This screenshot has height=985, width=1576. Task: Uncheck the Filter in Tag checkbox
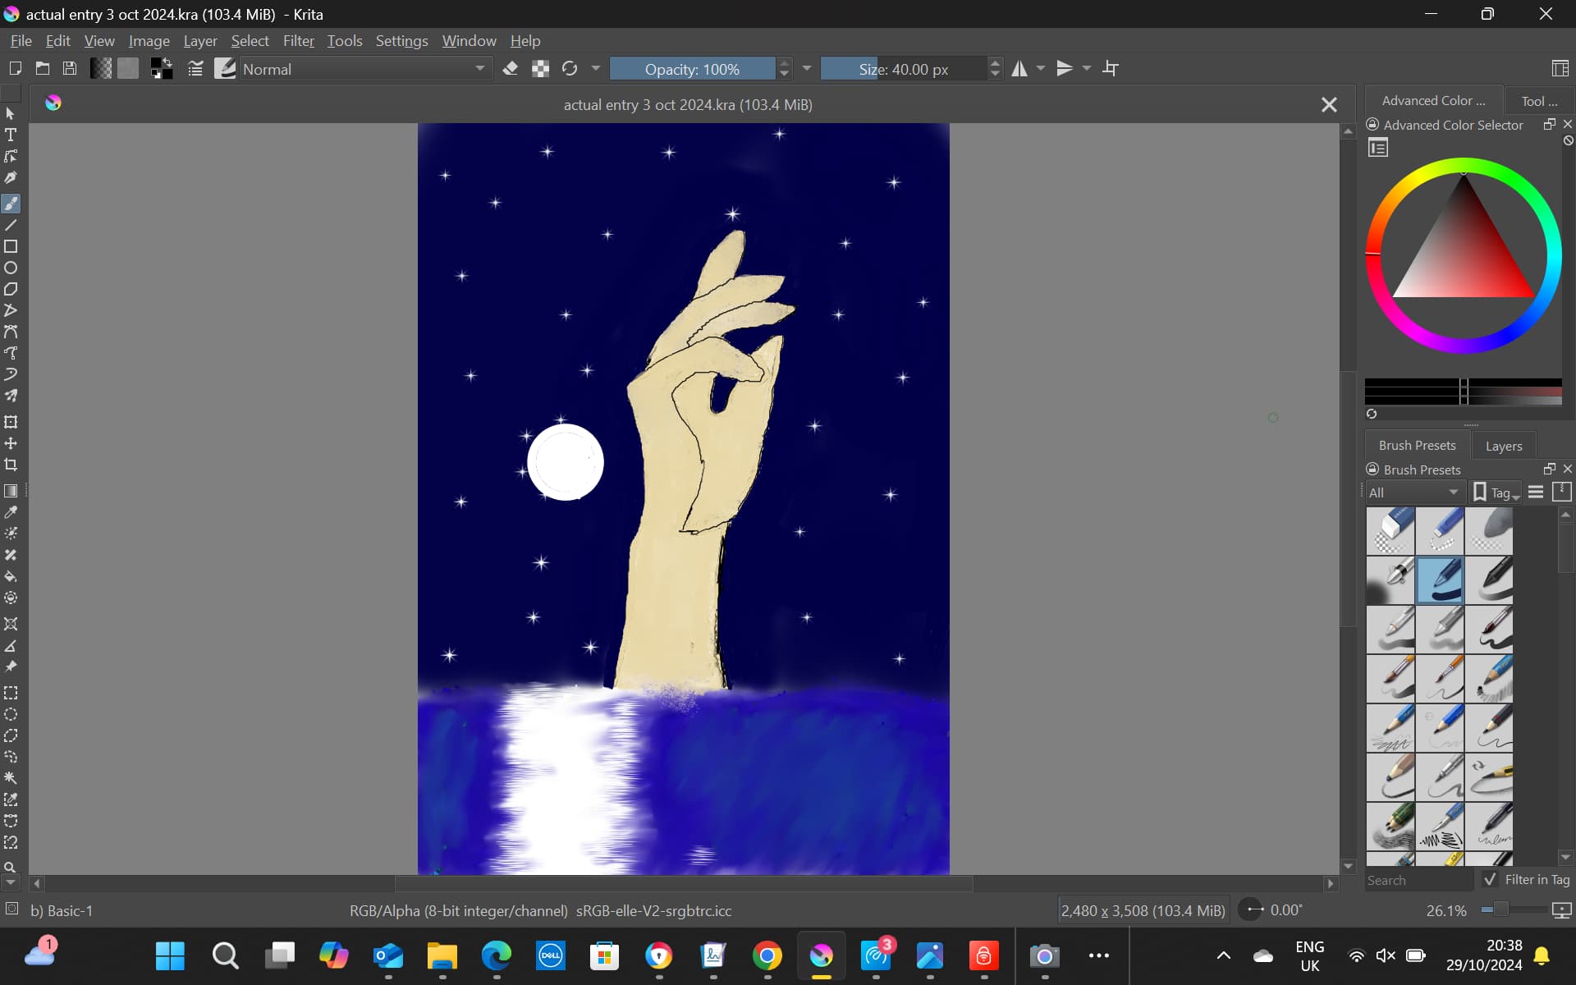1491,879
